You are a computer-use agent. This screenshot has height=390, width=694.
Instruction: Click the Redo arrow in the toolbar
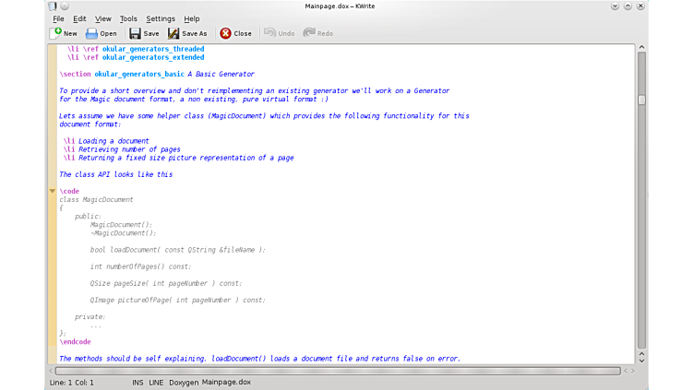click(308, 33)
